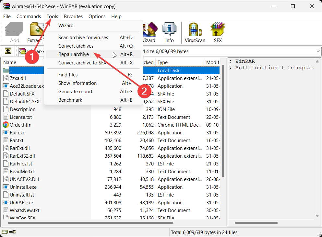Click the comment pane scroll-down arrow
322x237 pixels.
[317, 216]
